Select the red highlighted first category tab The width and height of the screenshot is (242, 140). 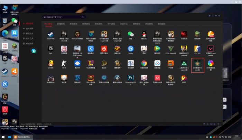48,24
